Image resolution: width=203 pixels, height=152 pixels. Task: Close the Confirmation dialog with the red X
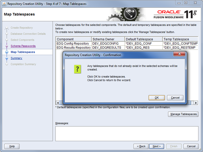[x=179, y=54]
